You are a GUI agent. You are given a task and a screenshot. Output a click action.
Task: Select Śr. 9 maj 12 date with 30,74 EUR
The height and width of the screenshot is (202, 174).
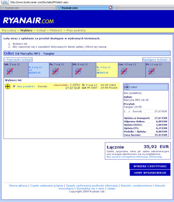coord(107,70)
